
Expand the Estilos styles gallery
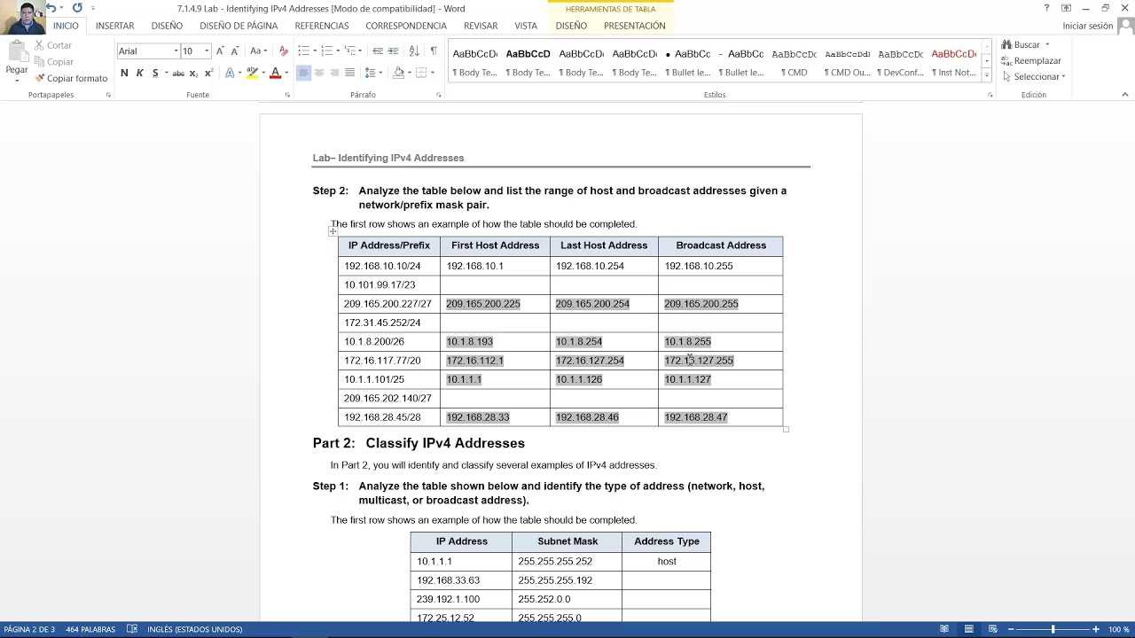[x=988, y=76]
